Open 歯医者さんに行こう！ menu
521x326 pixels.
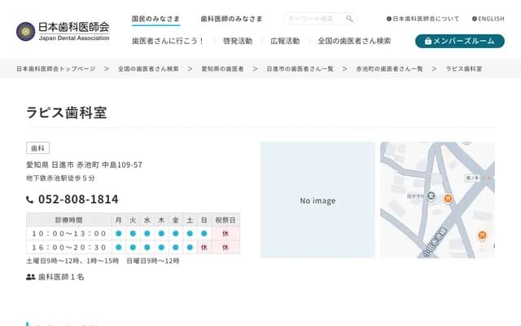coord(169,41)
